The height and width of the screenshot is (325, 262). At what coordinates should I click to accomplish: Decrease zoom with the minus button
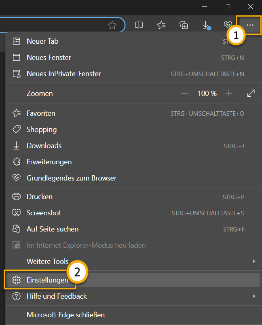(x=185, y=93)
